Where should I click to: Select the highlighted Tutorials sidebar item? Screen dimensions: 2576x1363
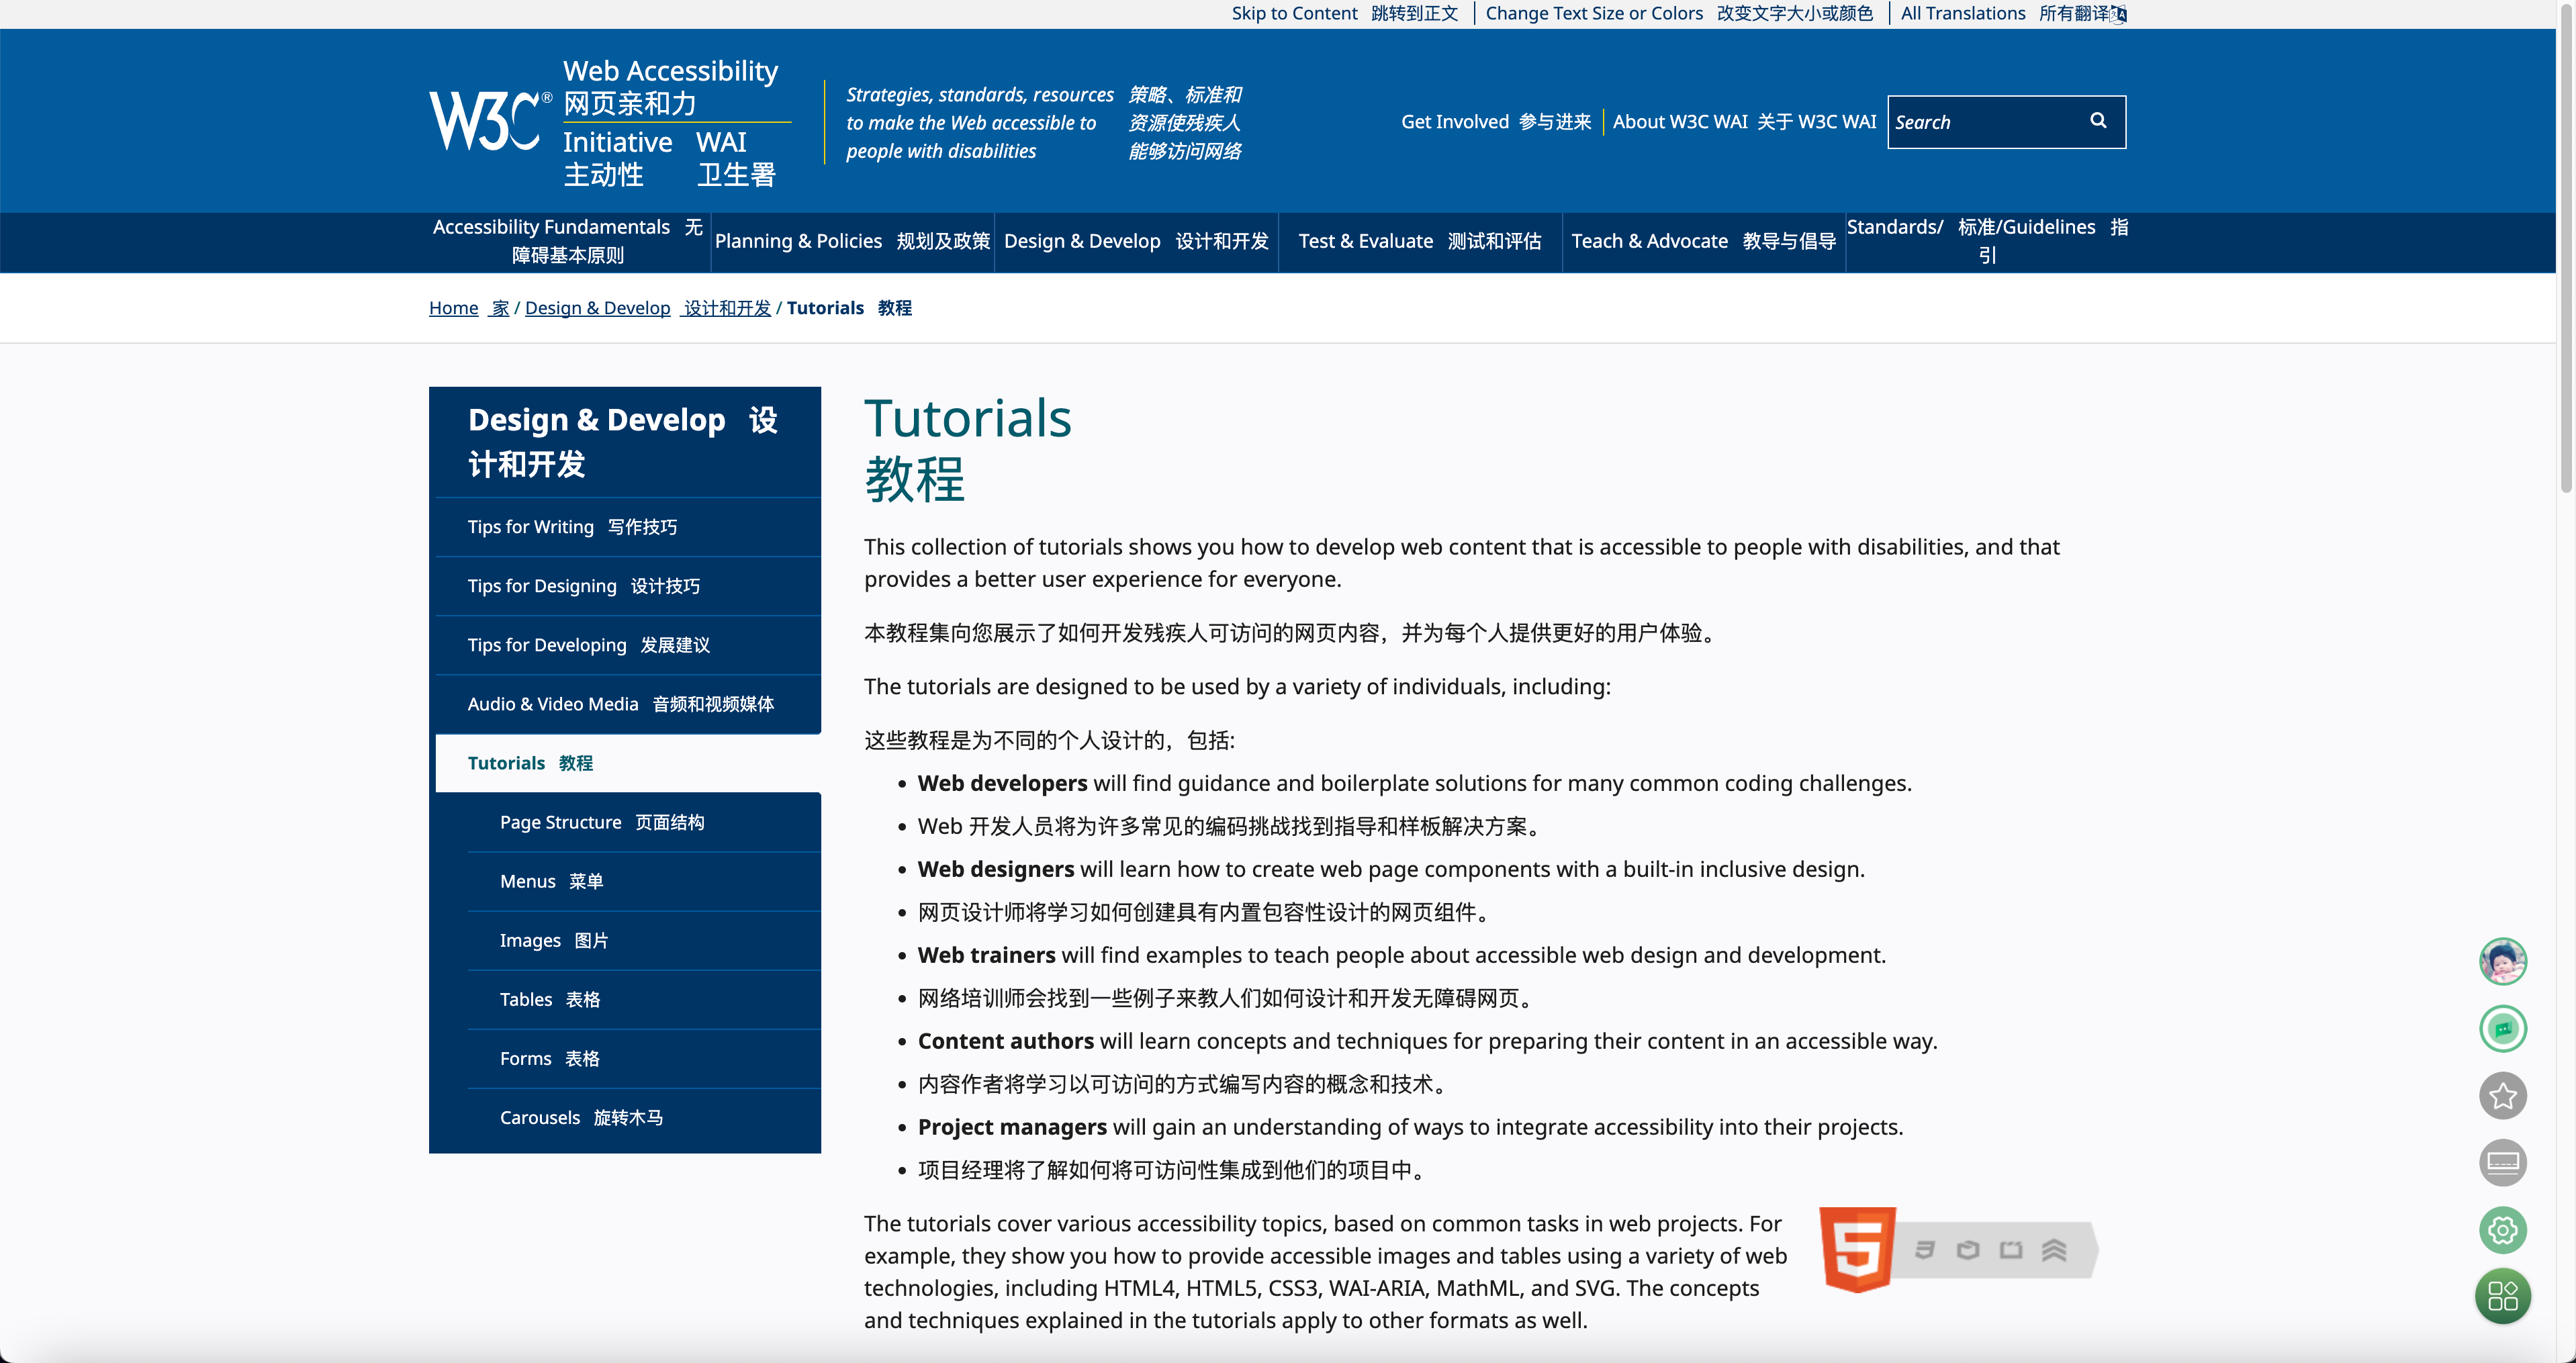[x=628, y=763]
